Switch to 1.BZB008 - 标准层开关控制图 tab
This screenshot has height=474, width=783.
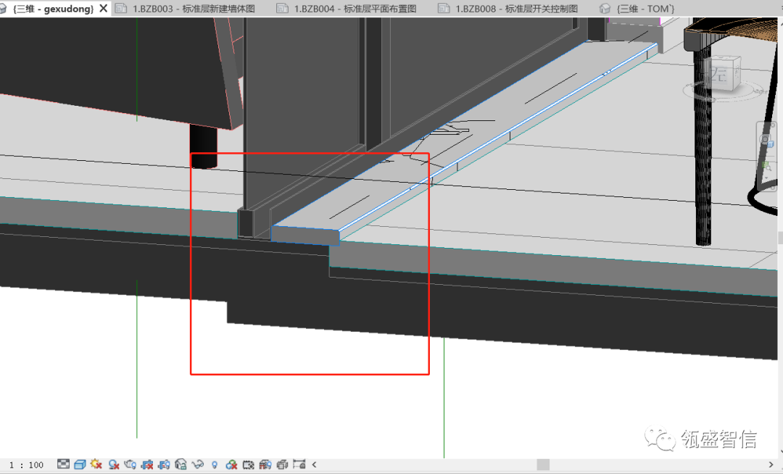pos(515,9)
